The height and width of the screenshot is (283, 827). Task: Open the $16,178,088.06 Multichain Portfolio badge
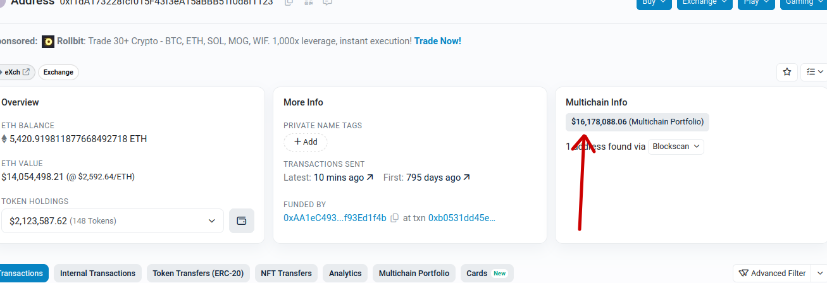click(x=637, y=122)
